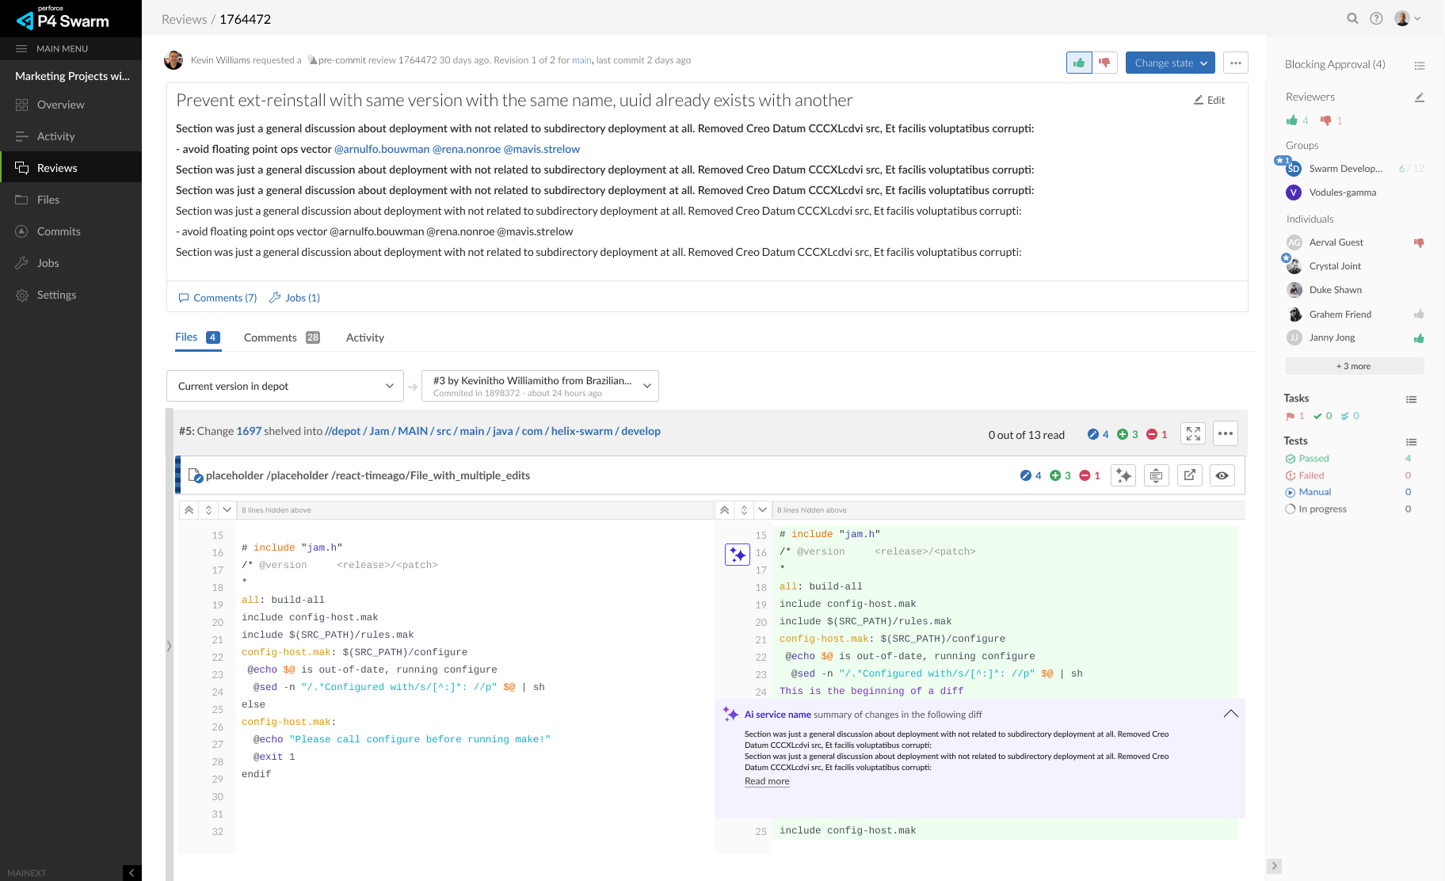1445x881 pixels.
Task: Collapse the AI summary panel chevron
Action: [1230, 714]
